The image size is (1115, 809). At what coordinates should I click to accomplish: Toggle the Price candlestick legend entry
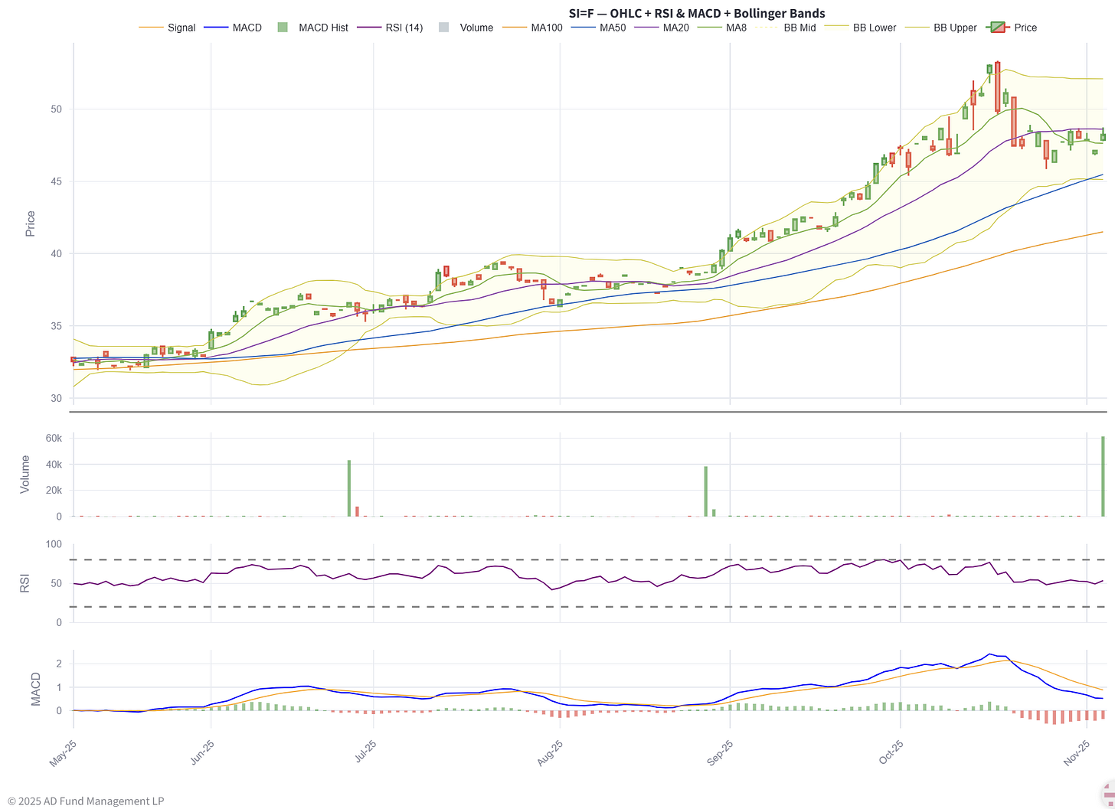[x=1012, y=28]
